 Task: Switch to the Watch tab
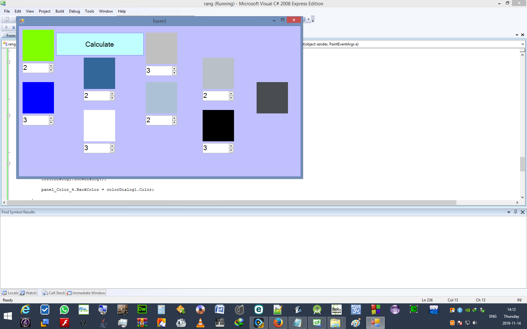coord(28,293)
